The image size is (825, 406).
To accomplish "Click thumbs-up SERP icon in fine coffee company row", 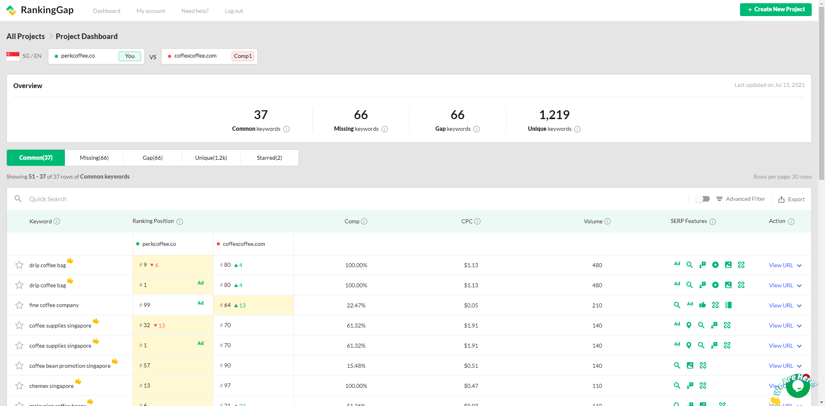I will tap(703, 305).
